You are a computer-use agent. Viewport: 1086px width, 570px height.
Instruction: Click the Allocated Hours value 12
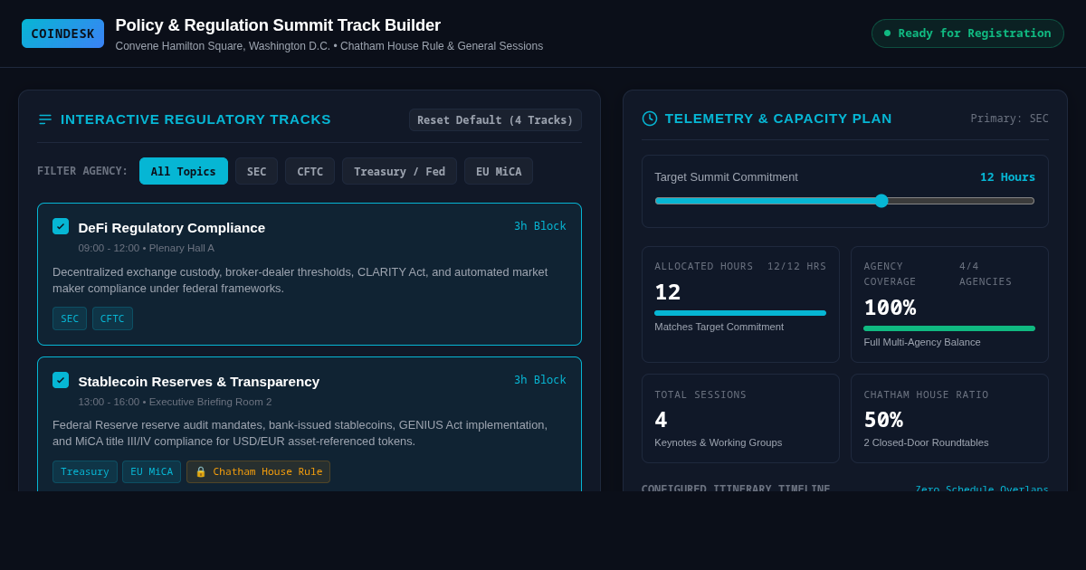[668, 292]
